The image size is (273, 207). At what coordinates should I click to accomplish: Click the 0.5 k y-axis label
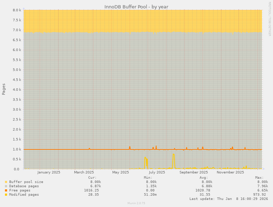click(x=17, y=159)
